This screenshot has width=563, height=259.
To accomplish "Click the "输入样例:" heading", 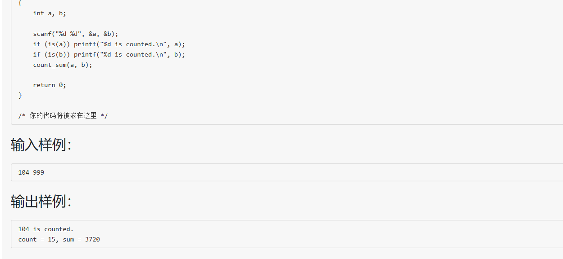I will click(x=41, y=145).
